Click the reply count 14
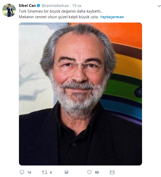Screen dimensions: 161x177 (x=29, y=172)
